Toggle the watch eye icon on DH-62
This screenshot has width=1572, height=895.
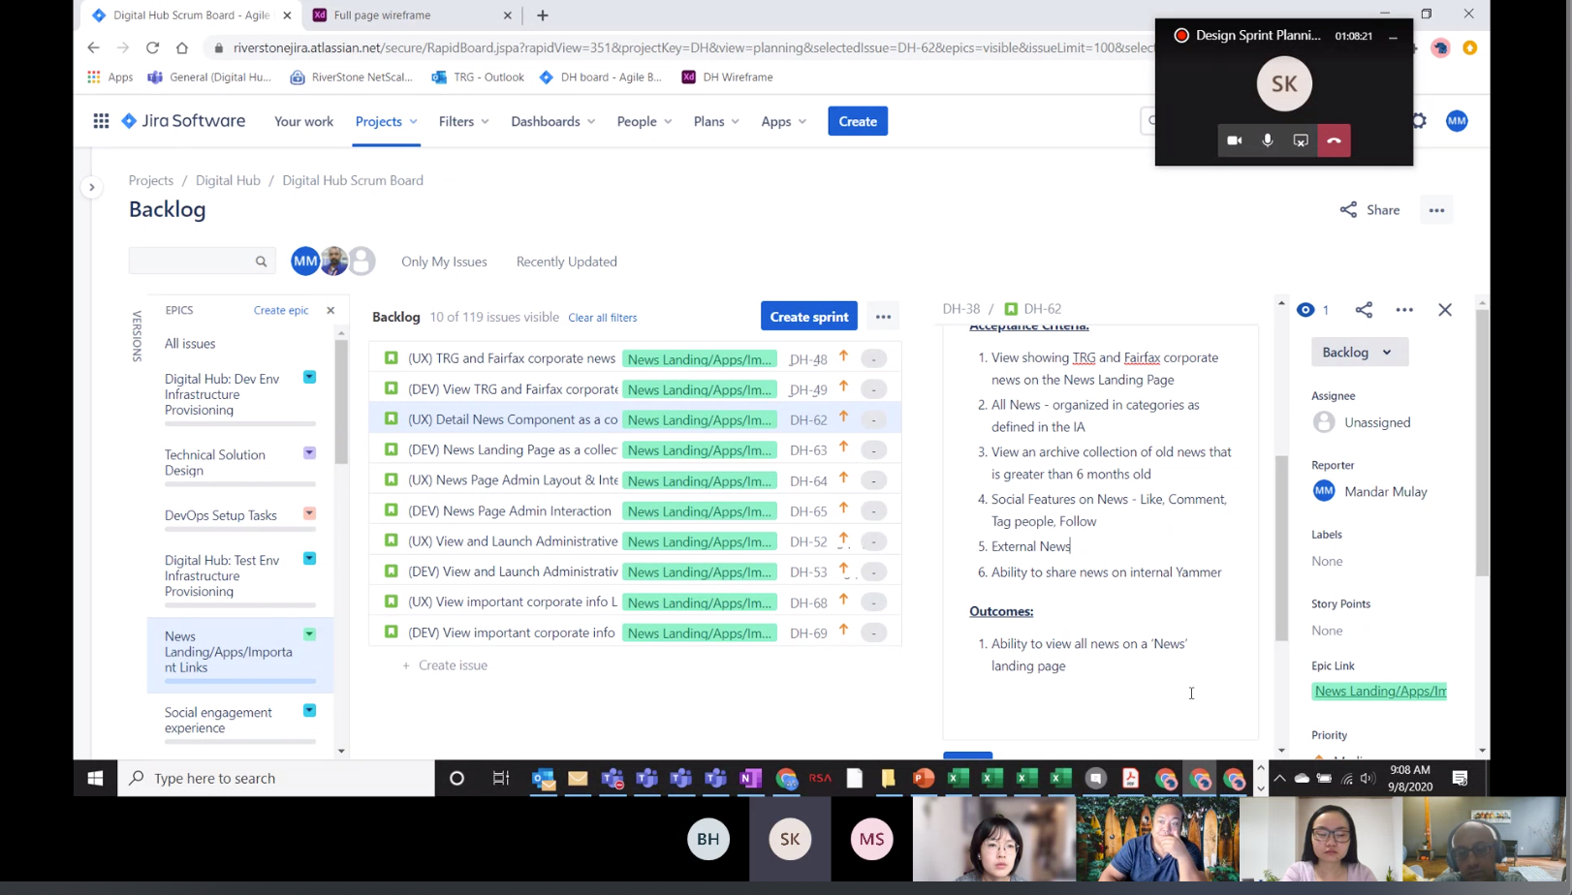(x=1305, y=310)
